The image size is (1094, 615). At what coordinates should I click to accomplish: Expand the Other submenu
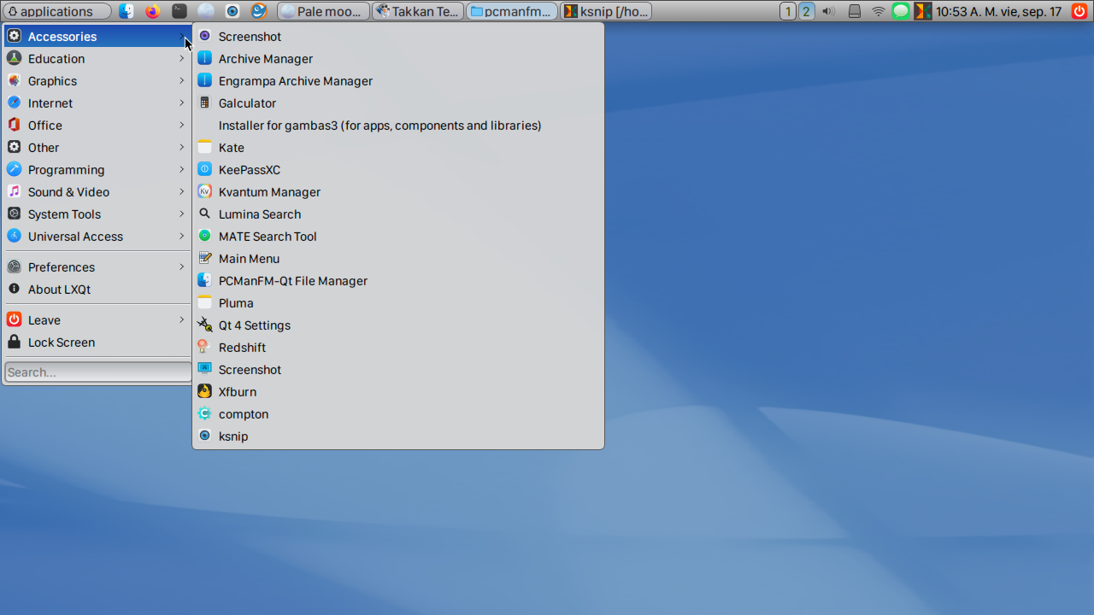(97, 148)
